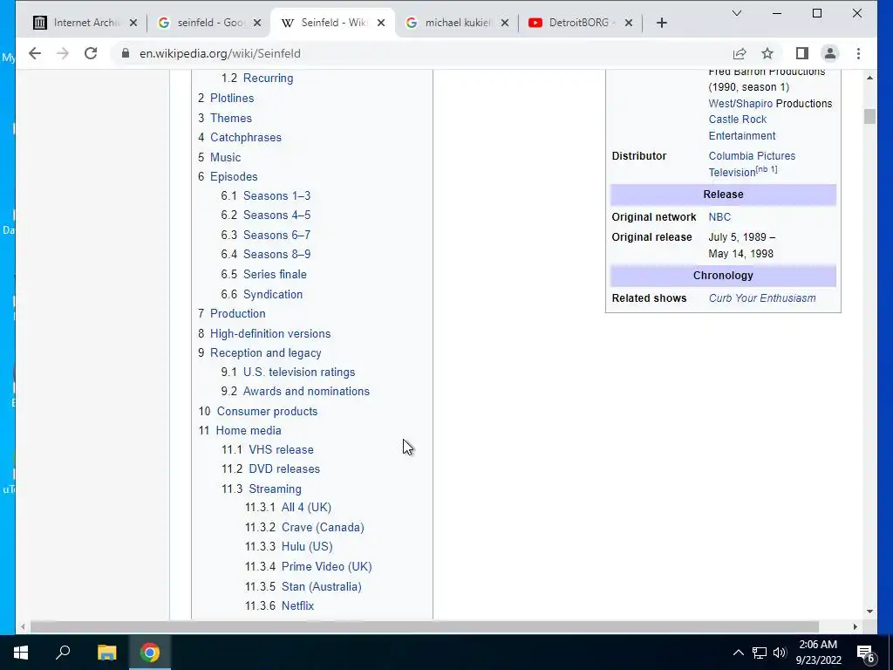Open a new tab with plus button
The image size is (893, 670).
pyautogui.click(x=661, y=23)
